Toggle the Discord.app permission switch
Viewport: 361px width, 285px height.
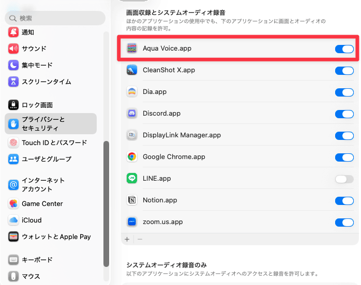click(x=344, y=114)
